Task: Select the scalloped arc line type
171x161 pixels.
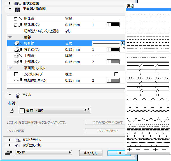Action: (x=148, y=119)
